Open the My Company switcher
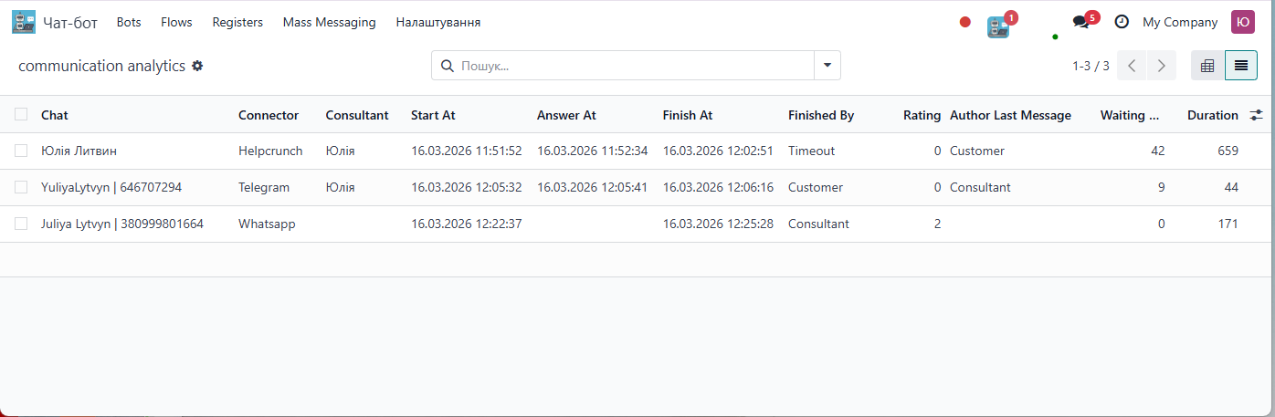Viewport: 1275px width, 417px height. click(1180, 22)
